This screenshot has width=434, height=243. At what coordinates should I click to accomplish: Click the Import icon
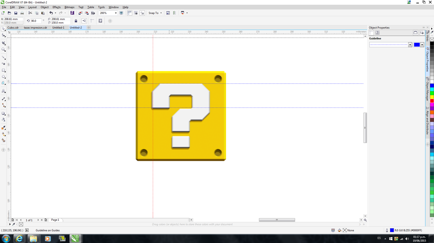80,13
